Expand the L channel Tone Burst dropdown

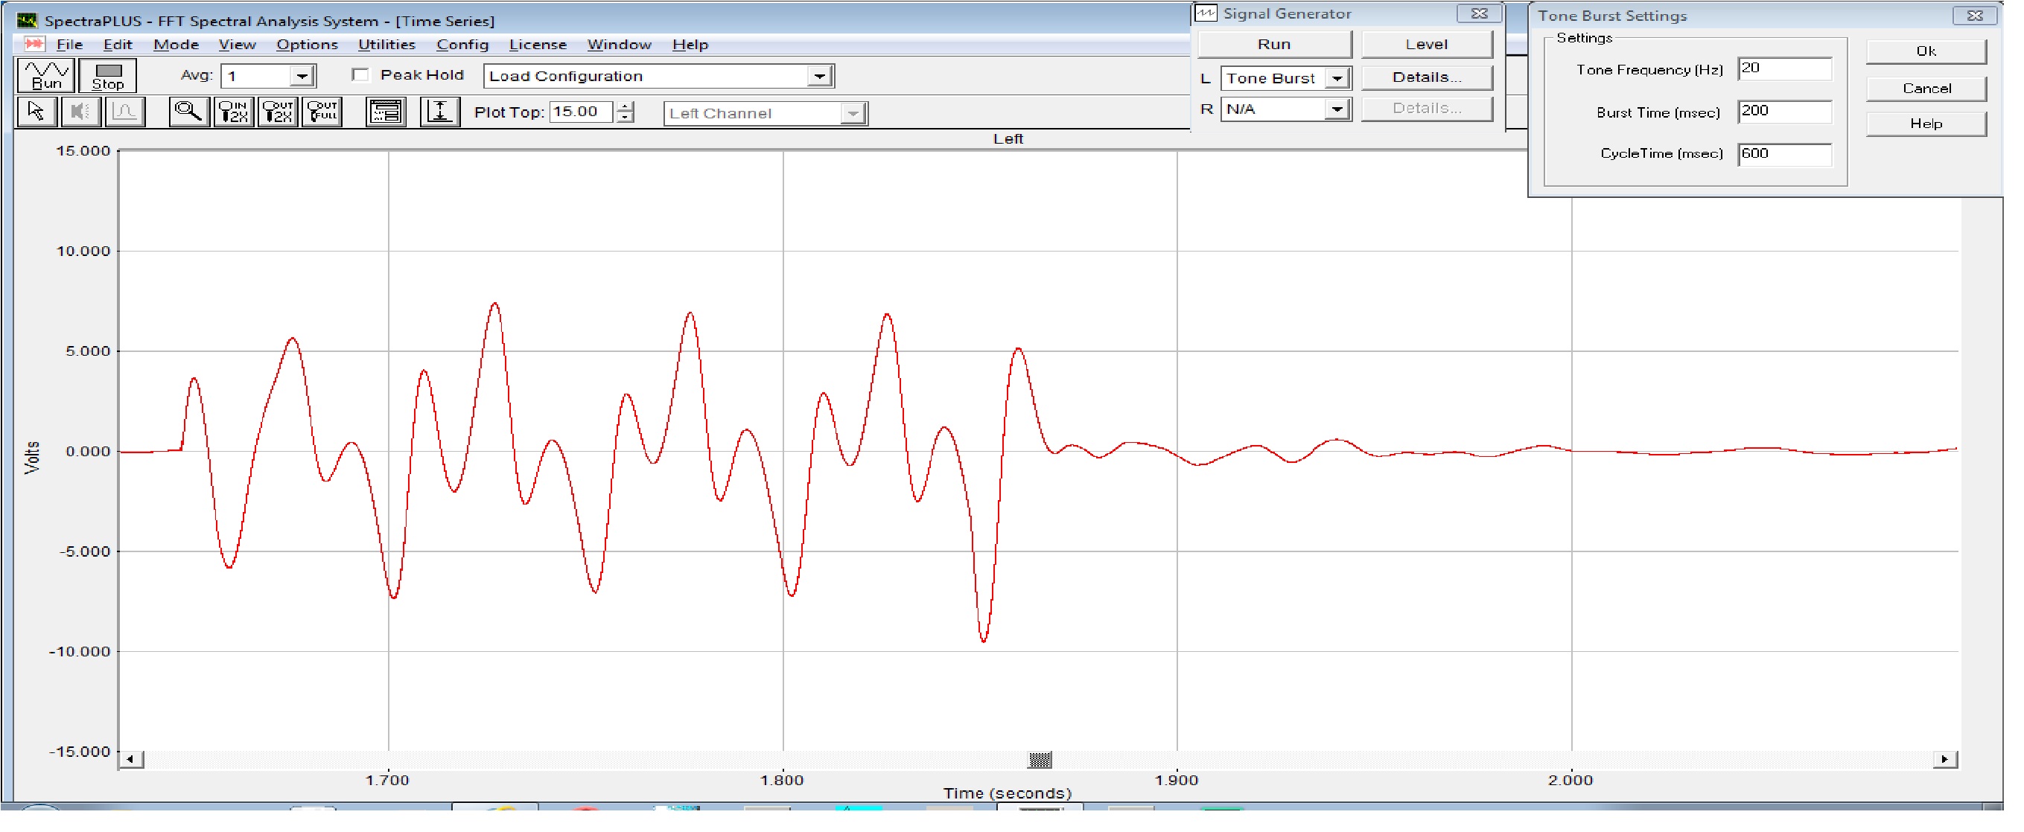pos(1337,78)
